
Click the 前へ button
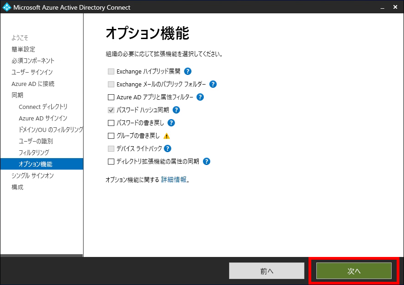[x=267, y=271]
